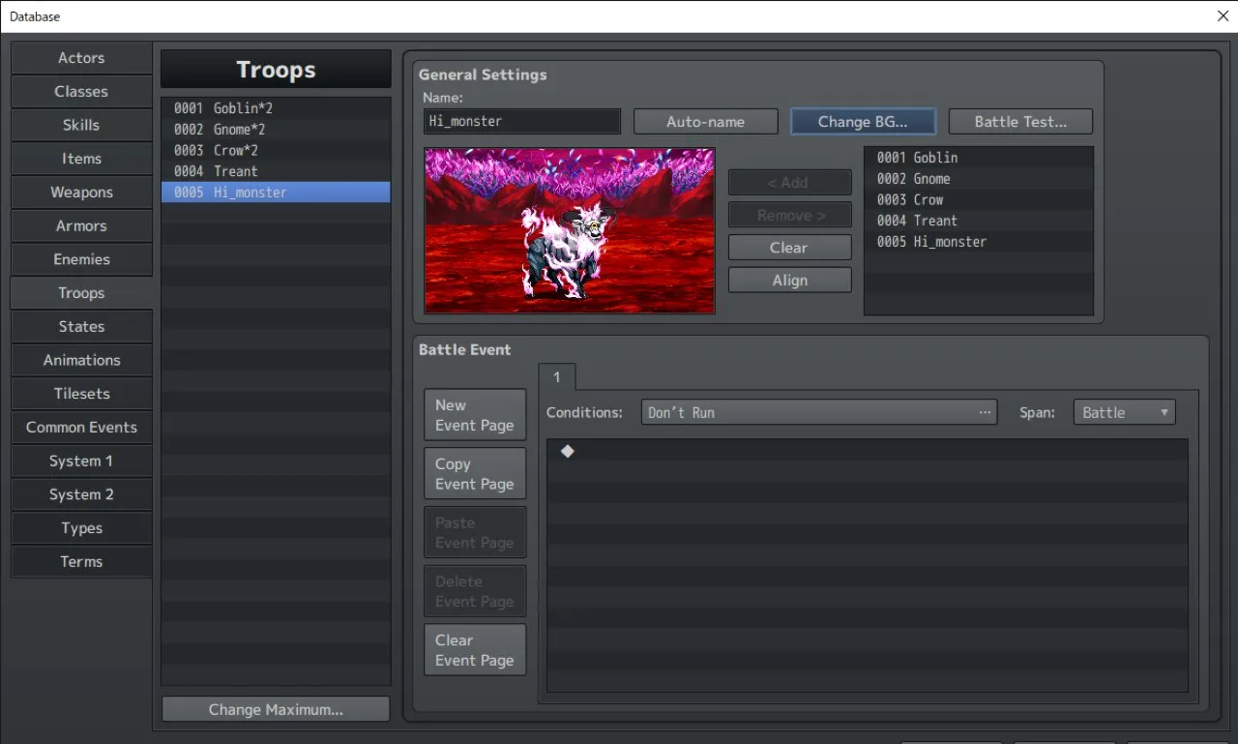Open the Battle Test dialog
Image resolution: width=1238 pixels, height=744 pixels.
pyautogui.click(x=1020, y=121)
